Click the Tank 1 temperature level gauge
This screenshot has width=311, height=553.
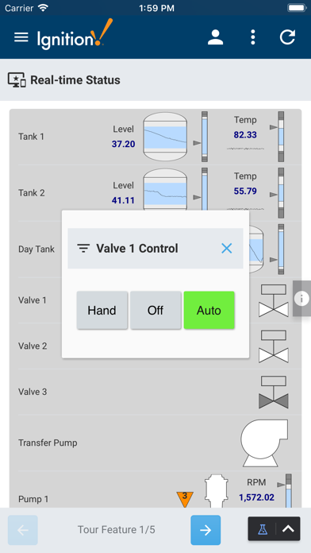[x=281, y=137]
